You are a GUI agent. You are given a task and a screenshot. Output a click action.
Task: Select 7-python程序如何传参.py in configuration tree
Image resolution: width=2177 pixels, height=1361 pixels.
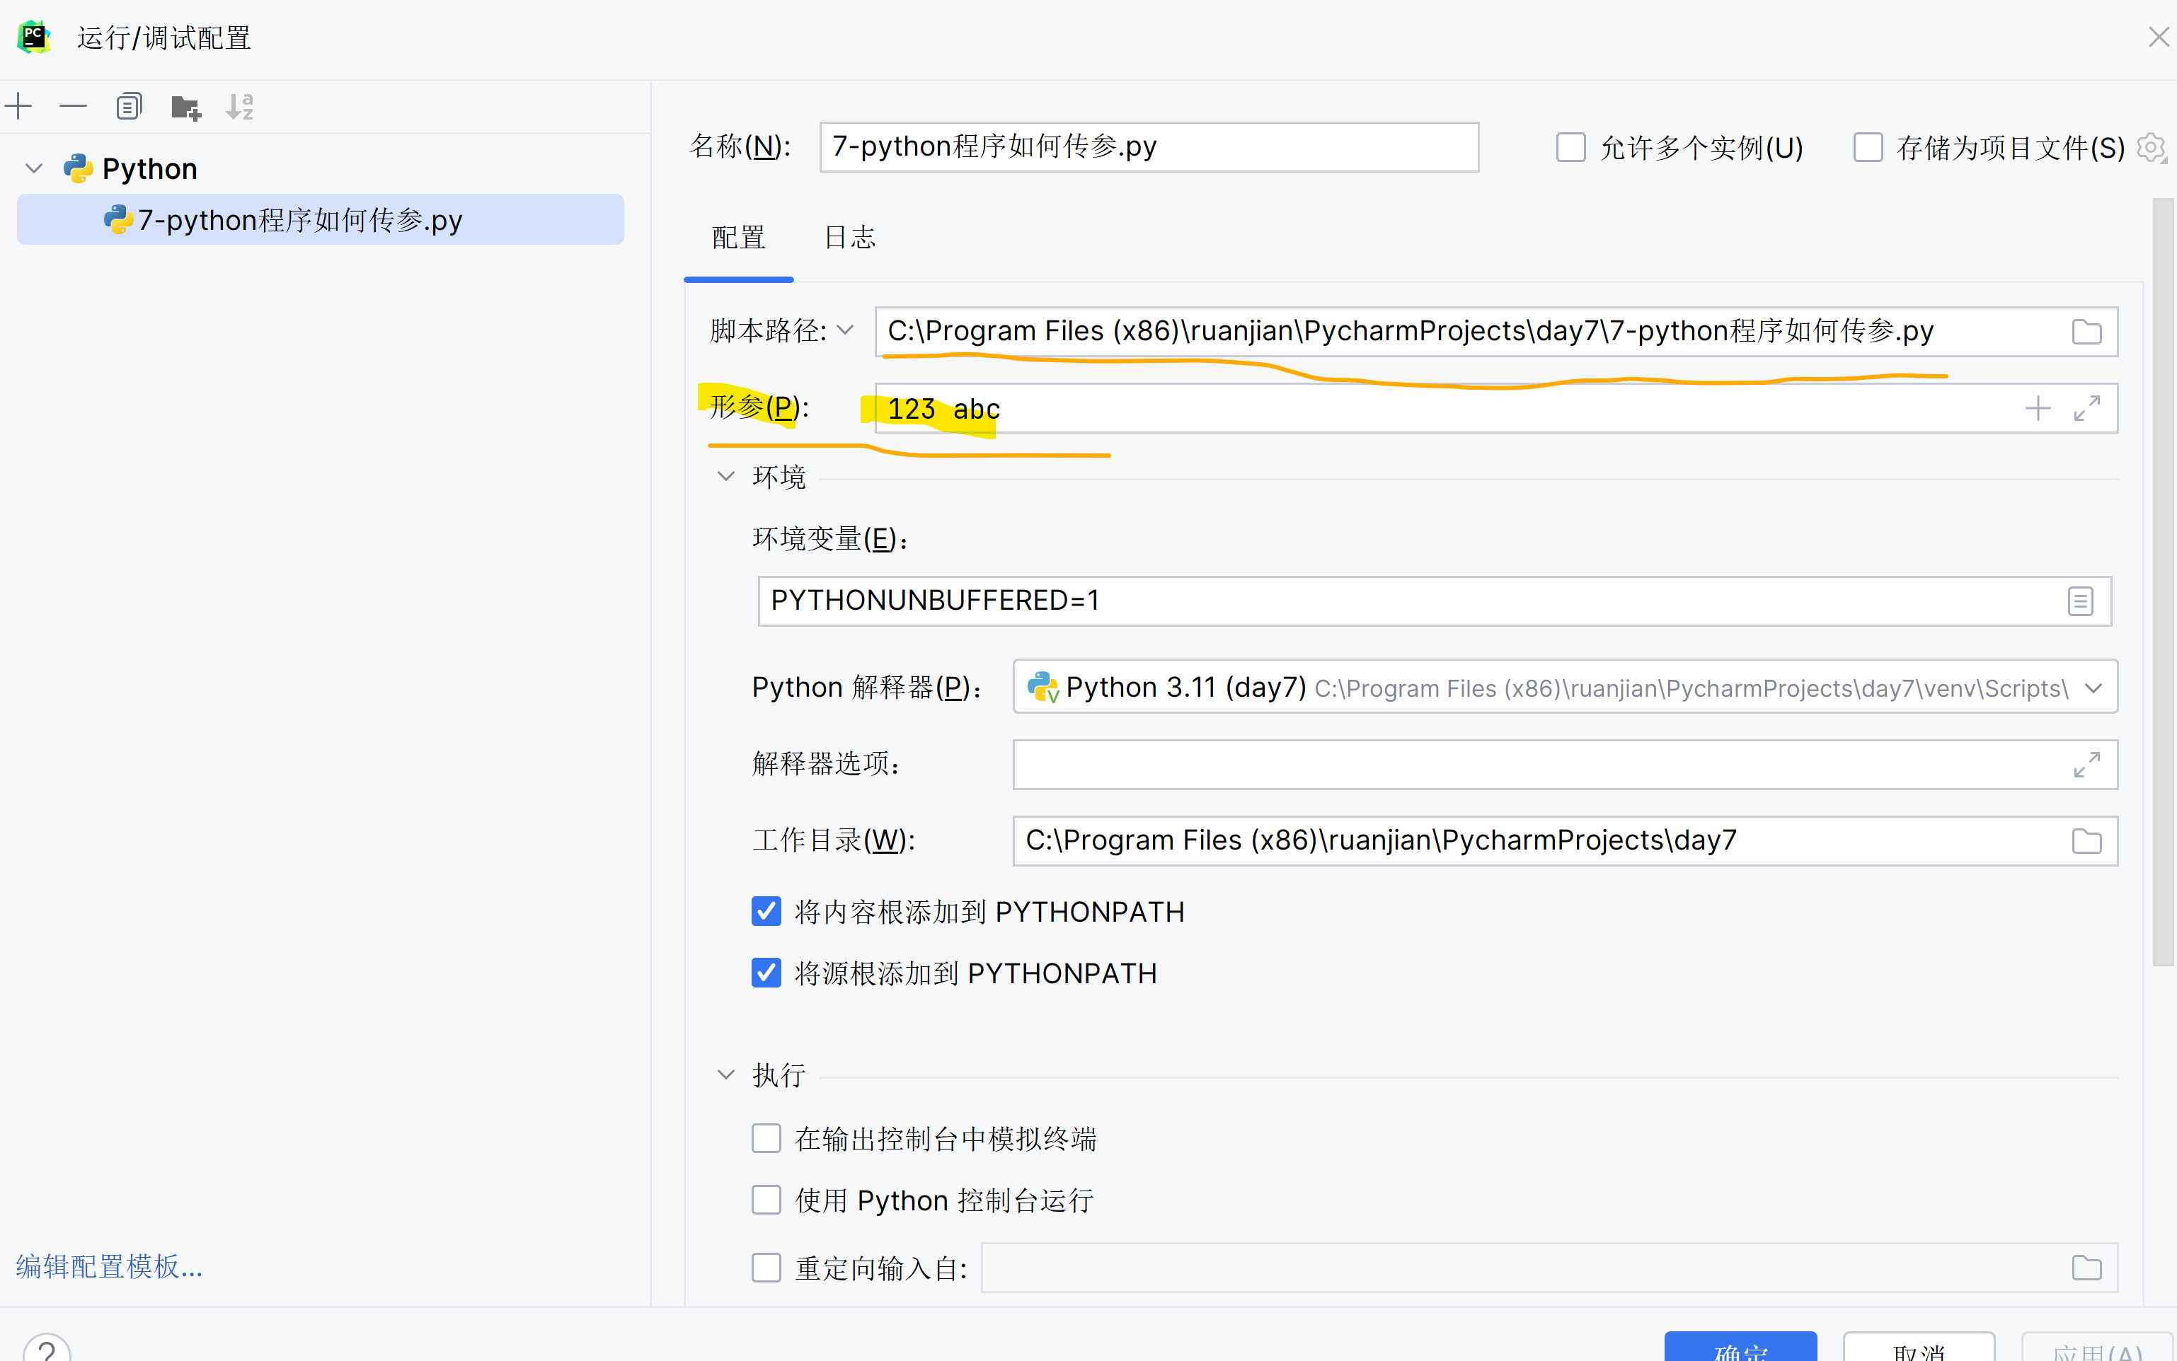coord(300,221)
